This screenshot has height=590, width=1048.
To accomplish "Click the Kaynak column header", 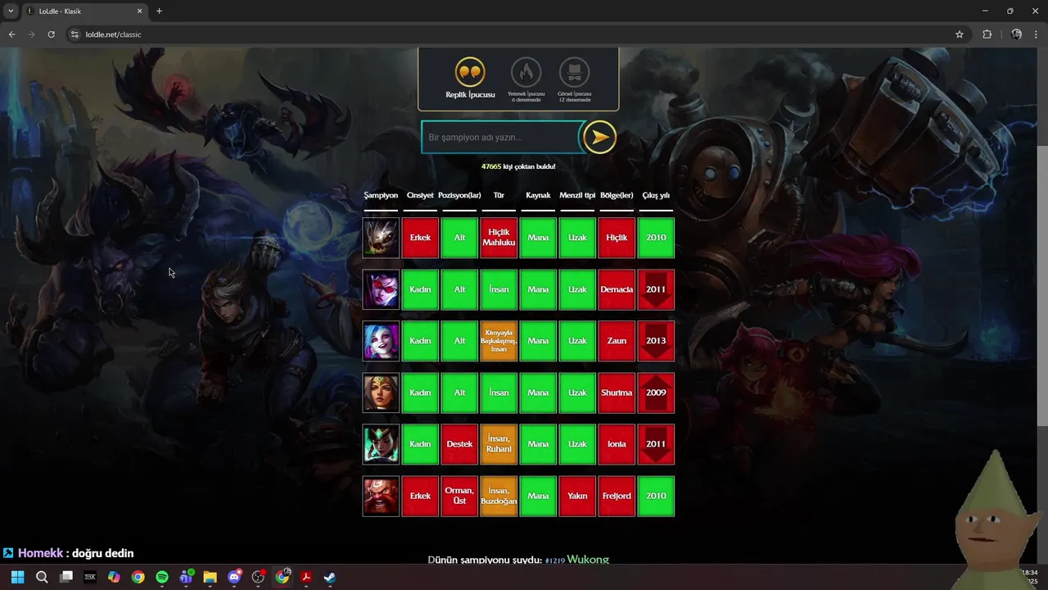I will pos(538,195).
